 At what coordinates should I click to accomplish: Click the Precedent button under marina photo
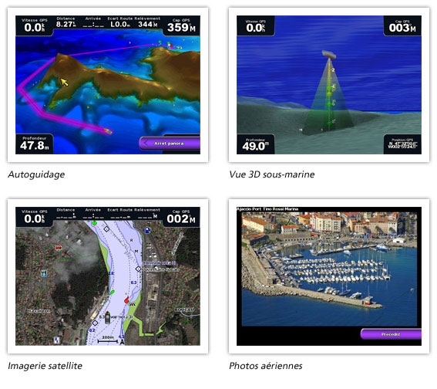(391, 334)
